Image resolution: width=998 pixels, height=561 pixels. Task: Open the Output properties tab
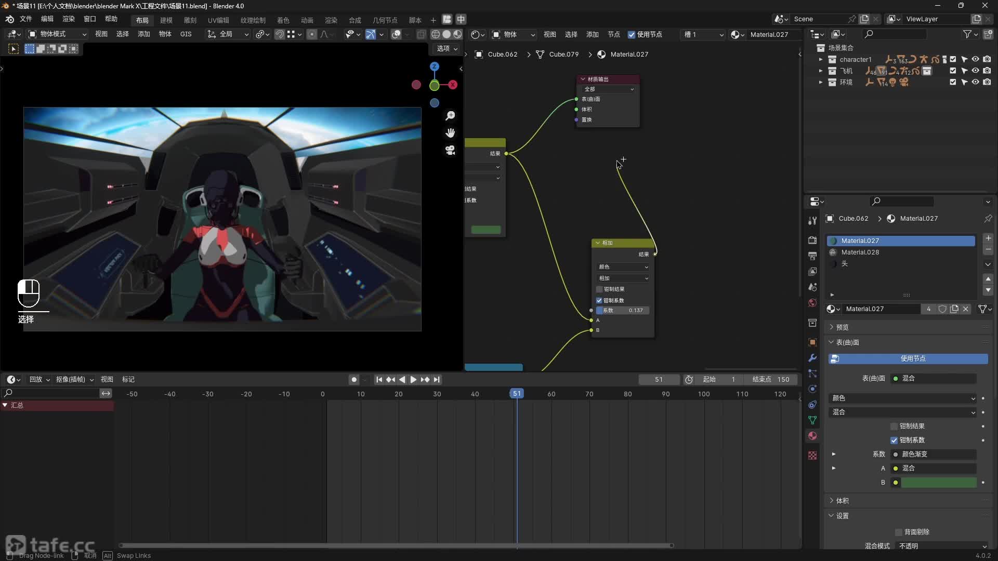[812, 256]
